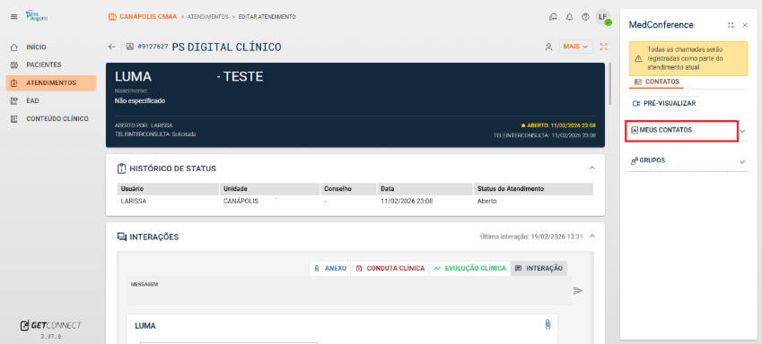The width and height of the screenshot is (762, 344).
Task: Click the Última interação timestamp
Action: [x=531, y=236]
